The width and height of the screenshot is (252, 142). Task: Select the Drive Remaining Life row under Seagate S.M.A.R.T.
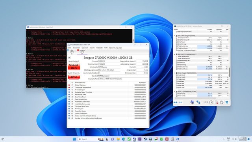[202, 40]
